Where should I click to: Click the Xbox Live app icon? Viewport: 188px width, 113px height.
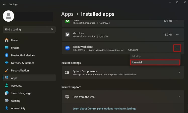(x=67, y=35)
